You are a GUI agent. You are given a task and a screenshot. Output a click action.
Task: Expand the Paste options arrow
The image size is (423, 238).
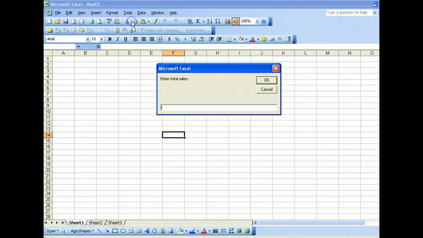[148, 21]
